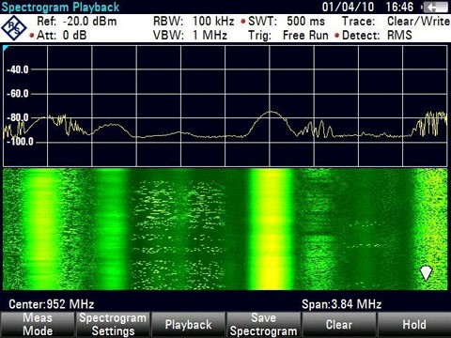Clear the spectrogram with Clear softkey
Image resolution: width=451 pixels, height=338 pixels.
click(339, 325)
